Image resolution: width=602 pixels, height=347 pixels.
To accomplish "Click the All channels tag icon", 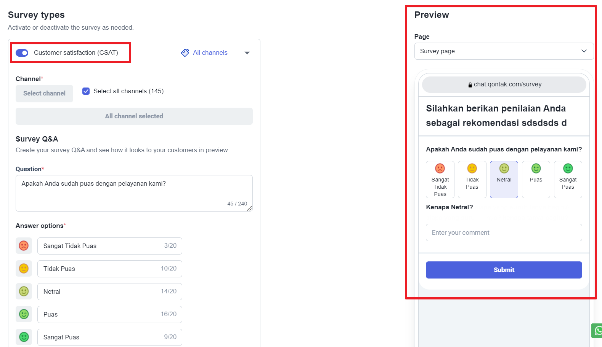I will pos(185,53).
